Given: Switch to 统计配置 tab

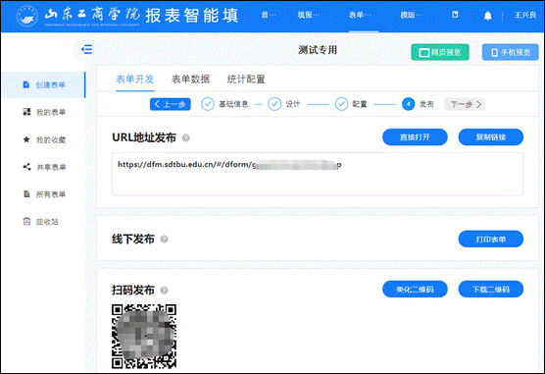Looking at the screenshot, I should click(x=246, y=80).
